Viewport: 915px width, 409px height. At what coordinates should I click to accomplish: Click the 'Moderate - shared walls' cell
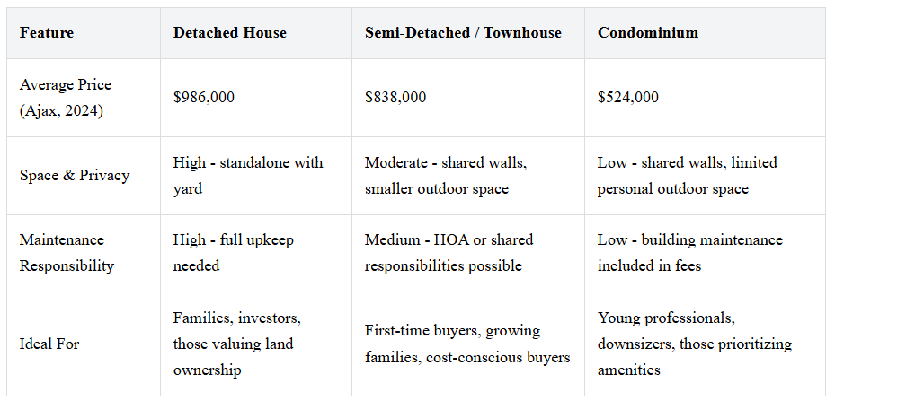[444, 176]
